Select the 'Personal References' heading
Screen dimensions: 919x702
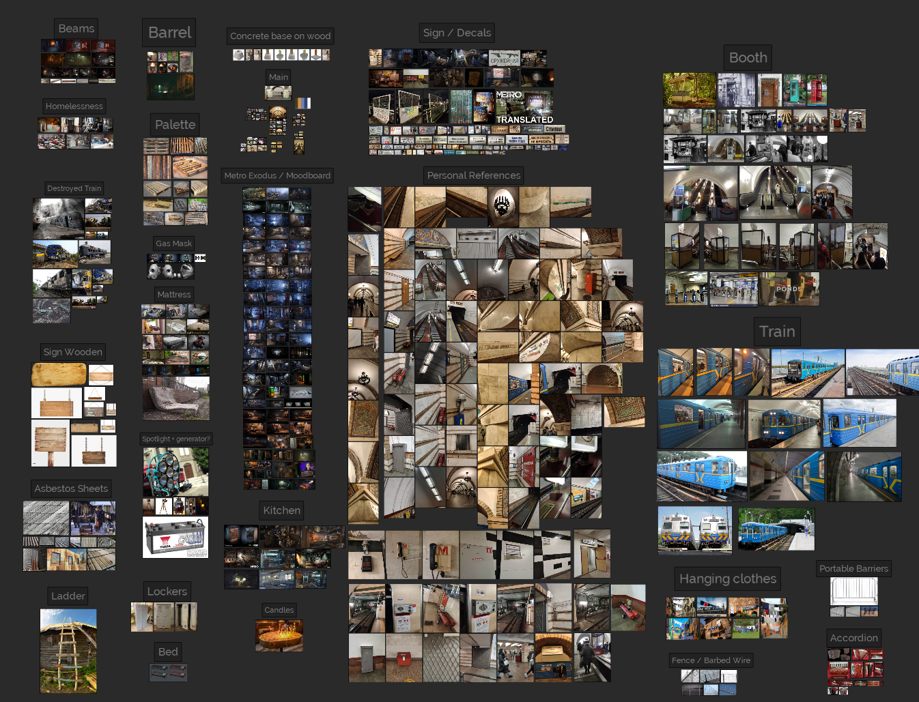474,175
